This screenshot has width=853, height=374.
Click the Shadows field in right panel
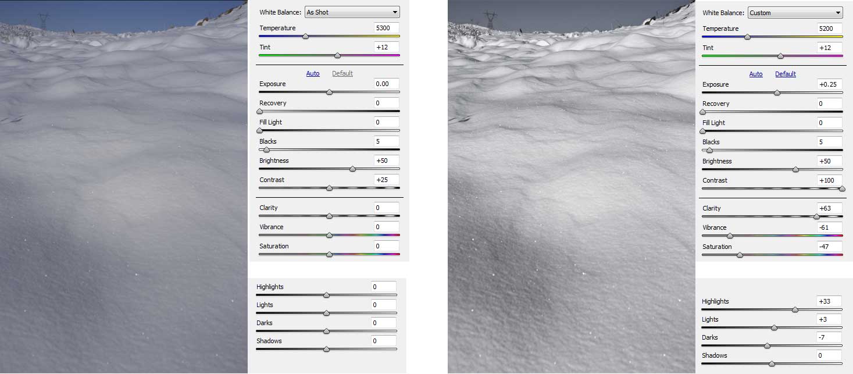click(829, 355)
